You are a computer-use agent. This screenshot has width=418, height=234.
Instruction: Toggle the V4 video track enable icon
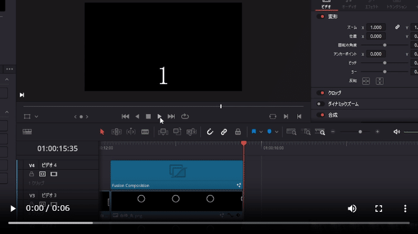pyautogui.click(x=54, y=174)
